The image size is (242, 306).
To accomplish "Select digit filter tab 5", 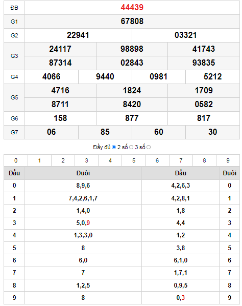I will point(134,160).
